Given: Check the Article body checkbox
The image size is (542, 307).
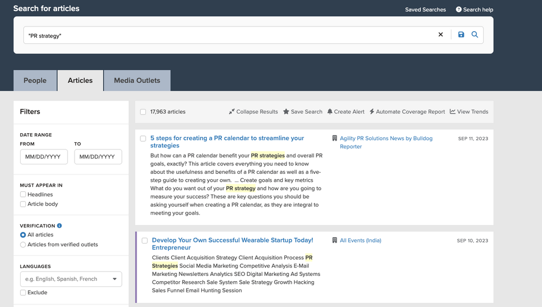Looking at the screenshot, I should [23, 204].
